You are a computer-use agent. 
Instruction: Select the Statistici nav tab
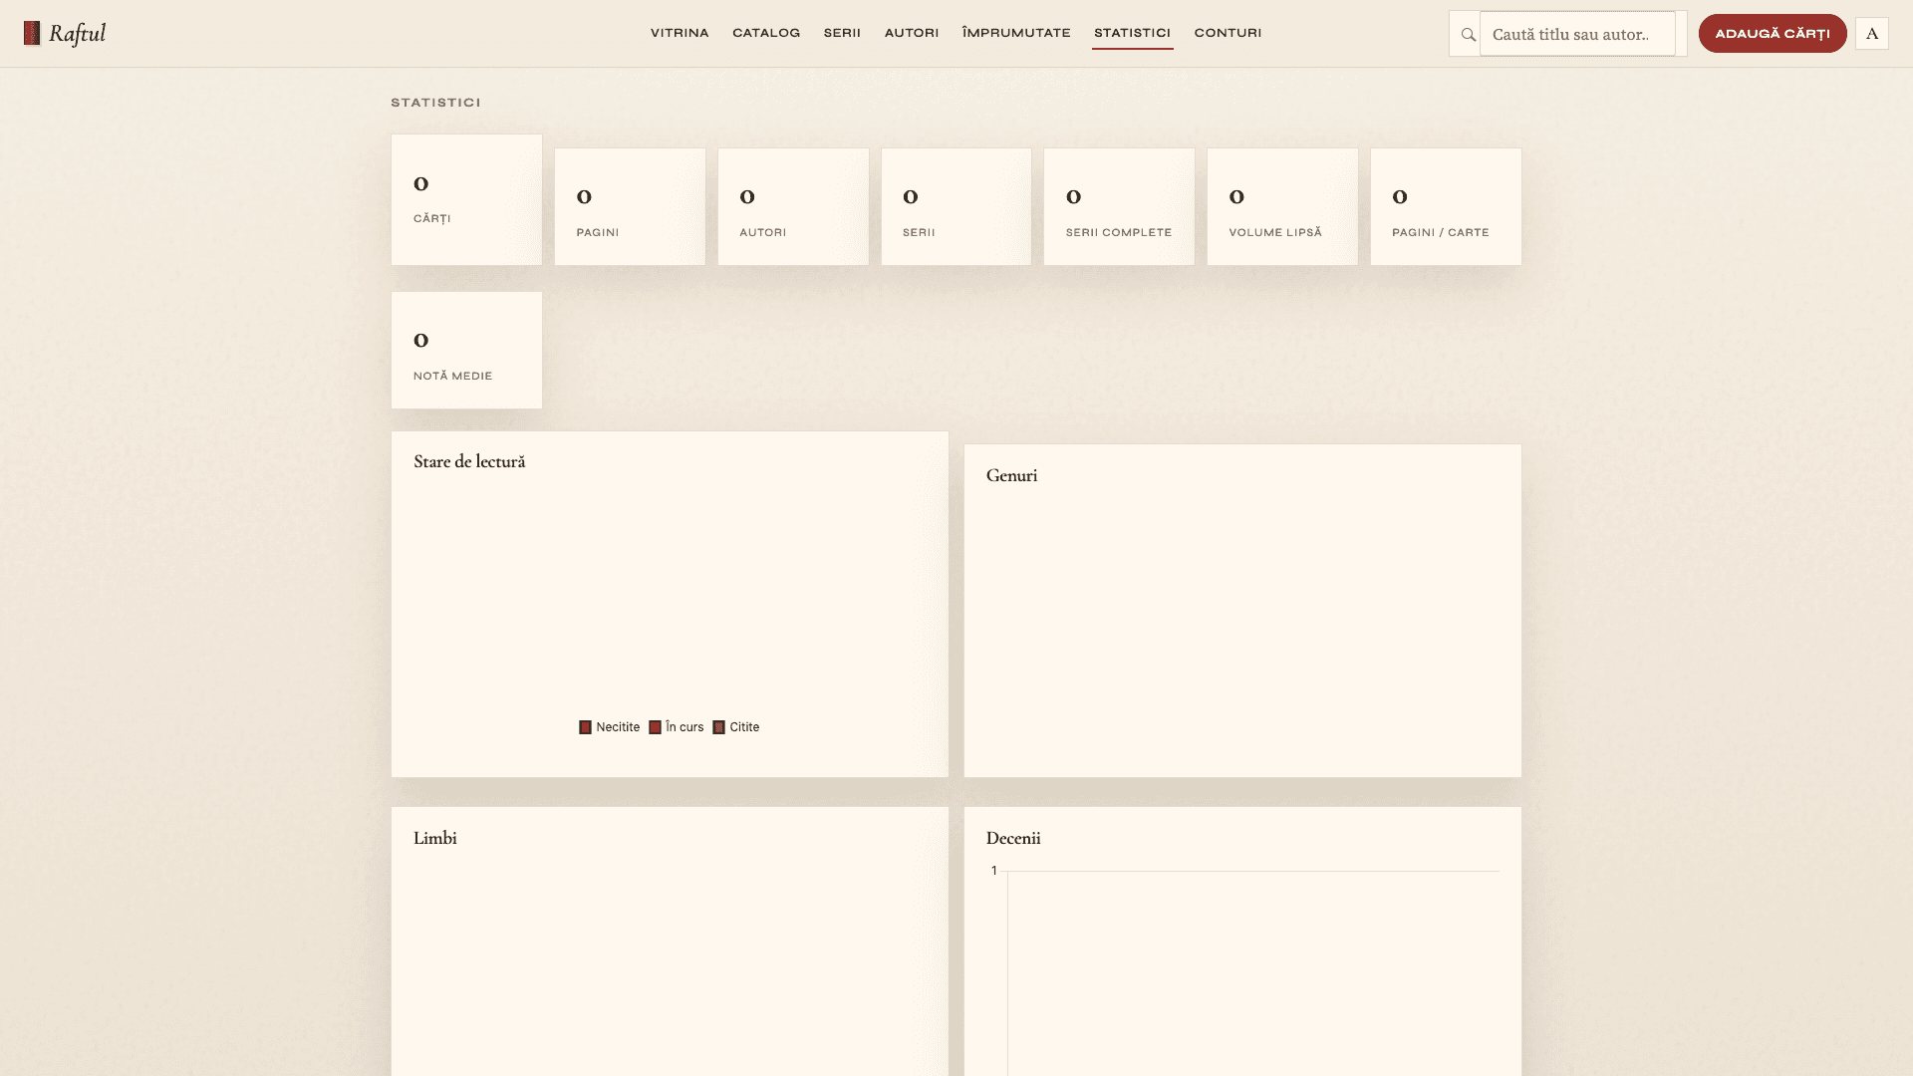(x=1132, y=33)
